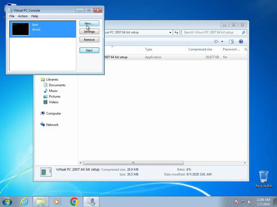Open the view options dropdown arrow

222,42
